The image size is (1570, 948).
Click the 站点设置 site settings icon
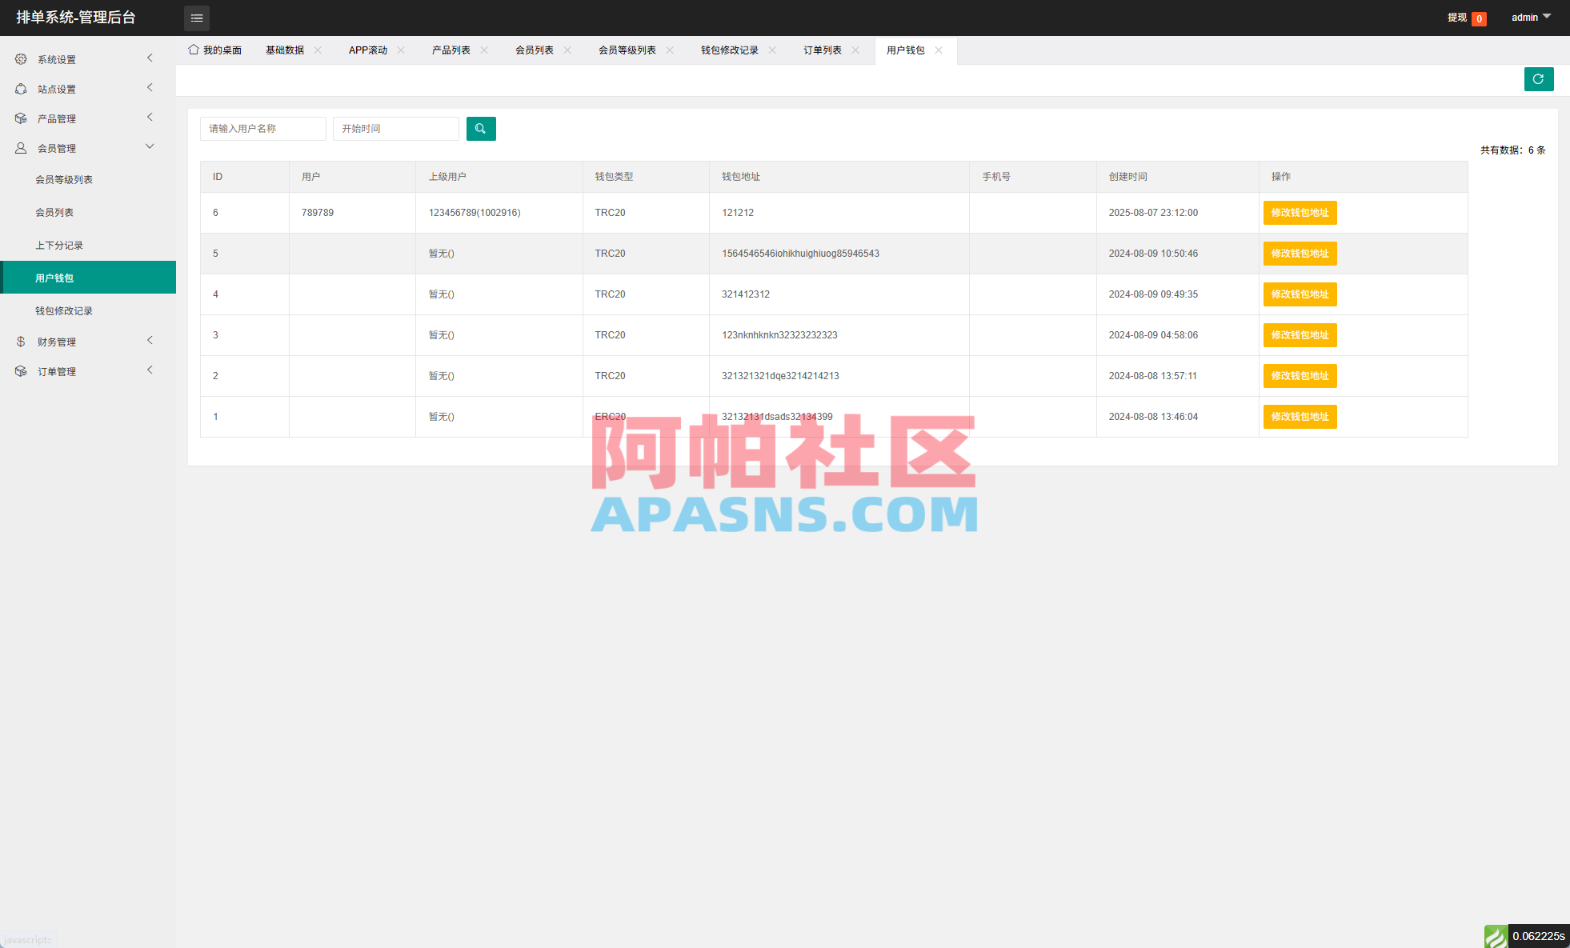coord(21,88)
